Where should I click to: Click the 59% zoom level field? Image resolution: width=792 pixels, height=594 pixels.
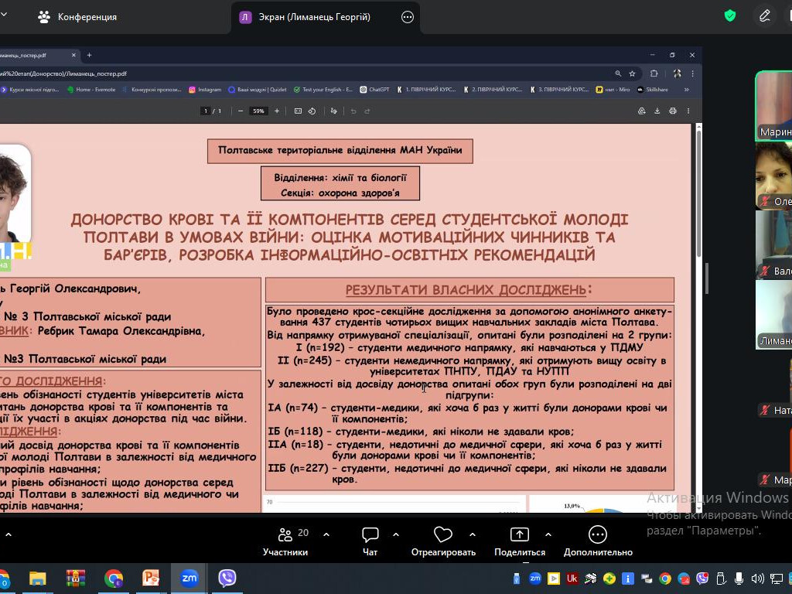pos(258,111)
